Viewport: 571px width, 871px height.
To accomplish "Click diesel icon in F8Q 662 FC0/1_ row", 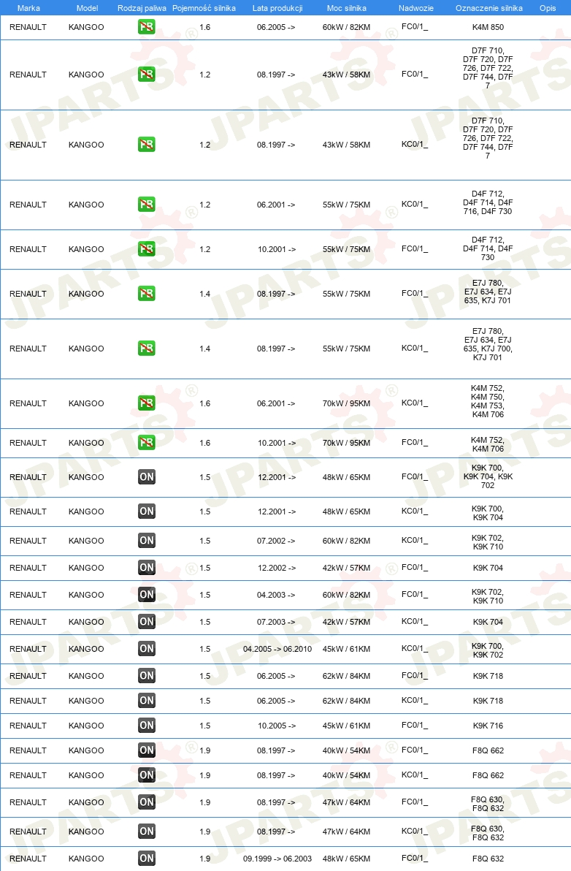I will [147, 750].
